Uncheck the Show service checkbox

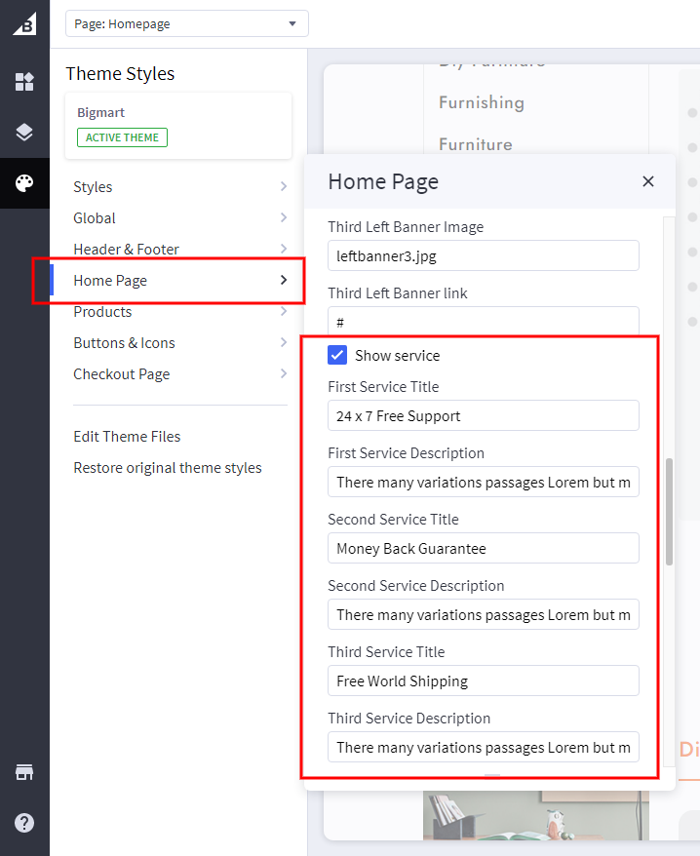pos(338,356)
